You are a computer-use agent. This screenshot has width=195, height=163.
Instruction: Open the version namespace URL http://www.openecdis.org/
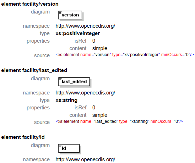(85, 26)
